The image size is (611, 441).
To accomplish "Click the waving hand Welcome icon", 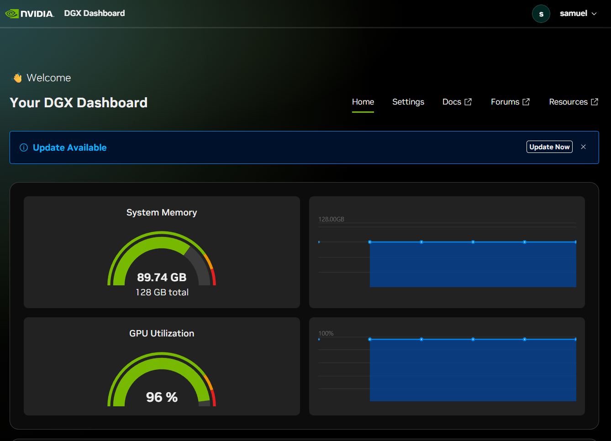I will (17, 78).
